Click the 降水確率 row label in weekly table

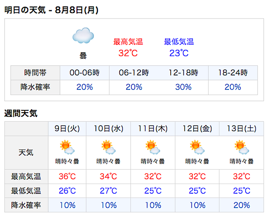(x=26, y=205)
